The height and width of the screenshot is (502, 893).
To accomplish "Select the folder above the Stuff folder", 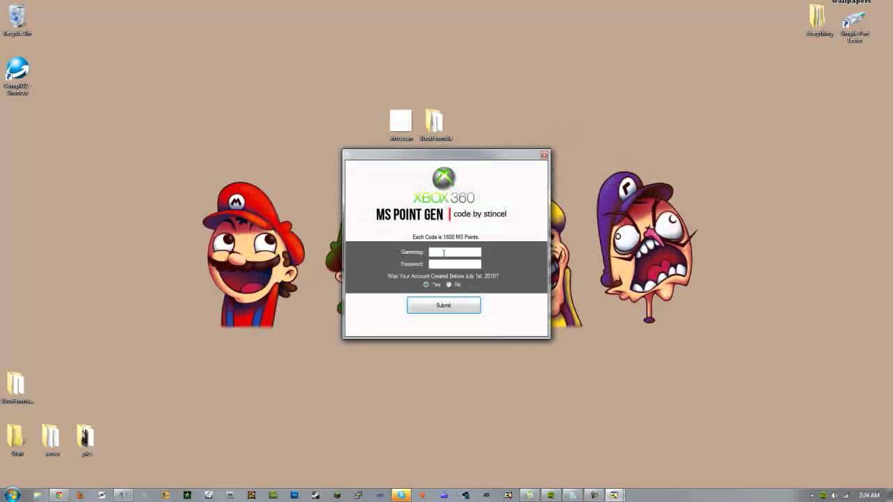I will [x=17, y=388].
